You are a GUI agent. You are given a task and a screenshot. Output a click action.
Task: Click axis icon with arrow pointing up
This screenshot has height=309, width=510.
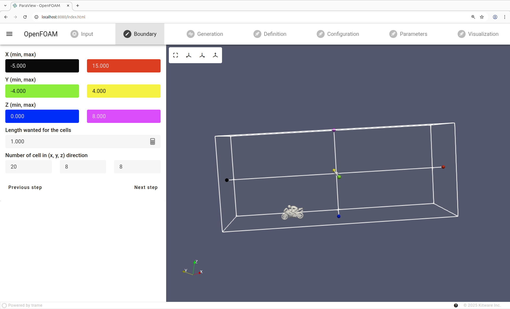(x=215, y=55)
